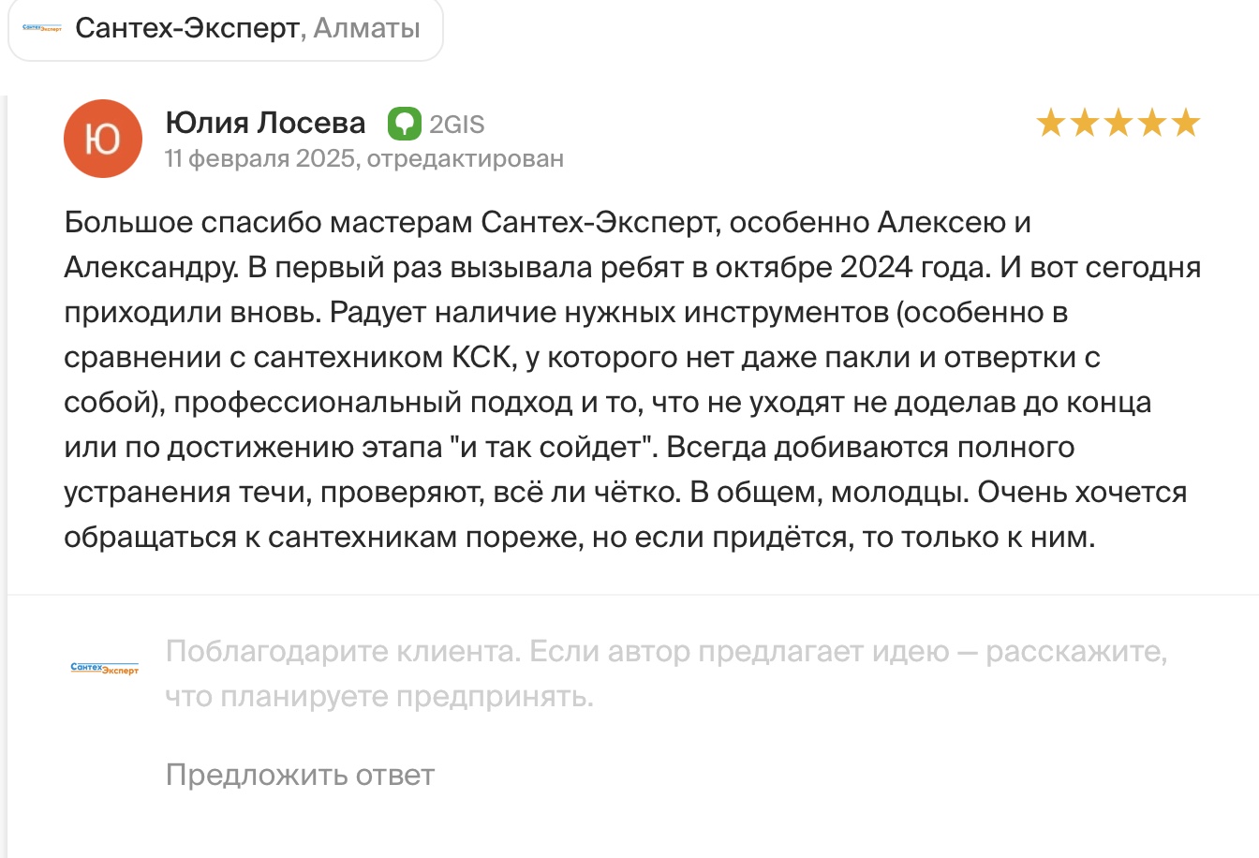Click the third rating star
This screenshot has height=858, width=1259.
coord(1118,123)
